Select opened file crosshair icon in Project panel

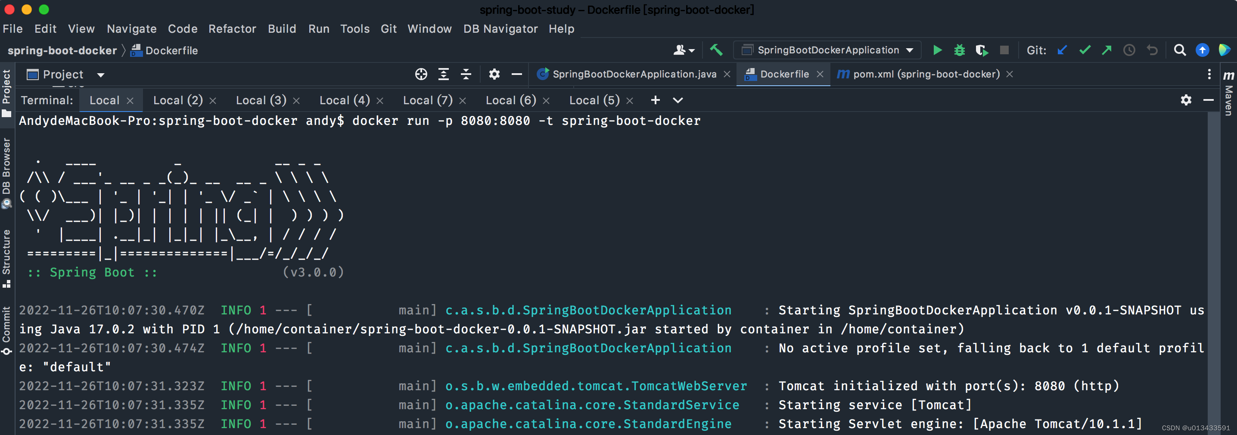pyautogui.click(x=421, y=74)
